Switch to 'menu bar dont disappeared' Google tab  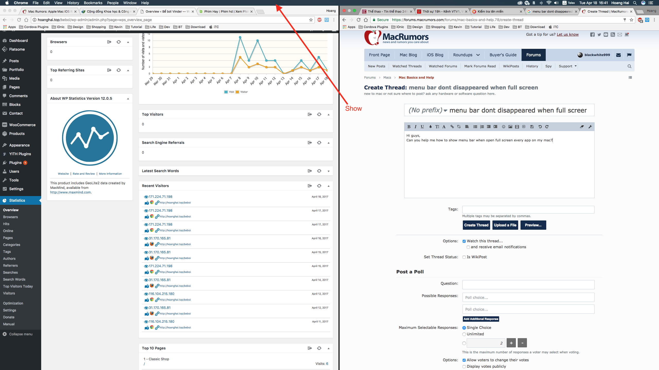[552, 11]
